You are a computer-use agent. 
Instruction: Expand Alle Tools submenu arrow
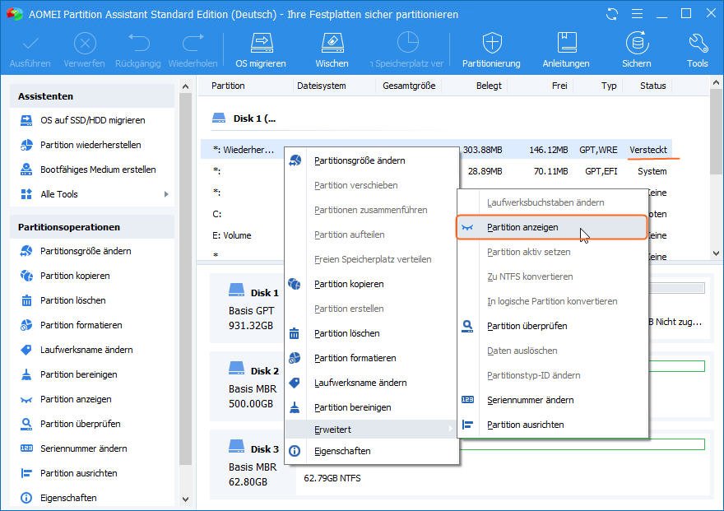166,194
